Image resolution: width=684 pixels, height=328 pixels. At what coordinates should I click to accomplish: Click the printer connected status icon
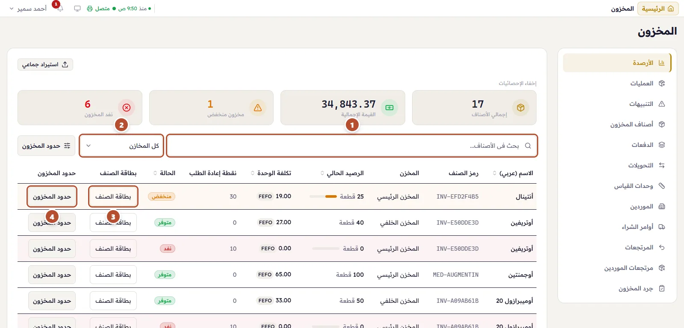pos(90,9)
